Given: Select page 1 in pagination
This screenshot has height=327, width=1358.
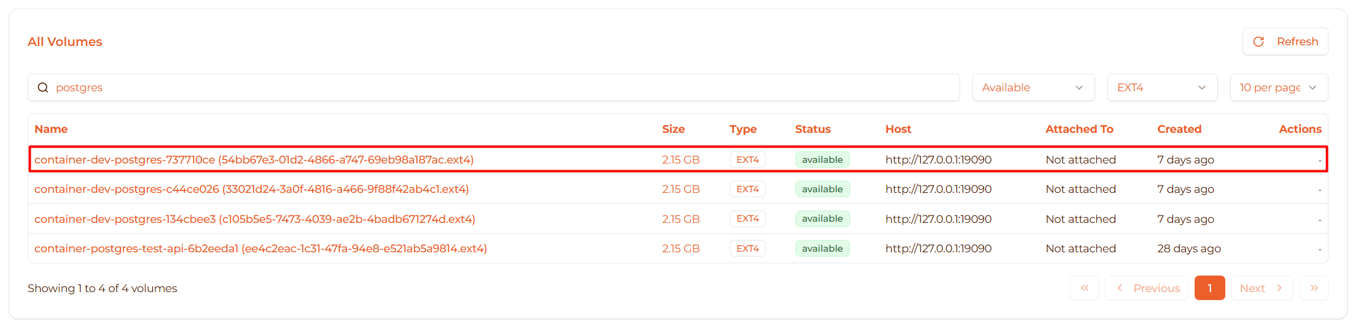Looking at the screenshot, I should (x=1209, y=288).
